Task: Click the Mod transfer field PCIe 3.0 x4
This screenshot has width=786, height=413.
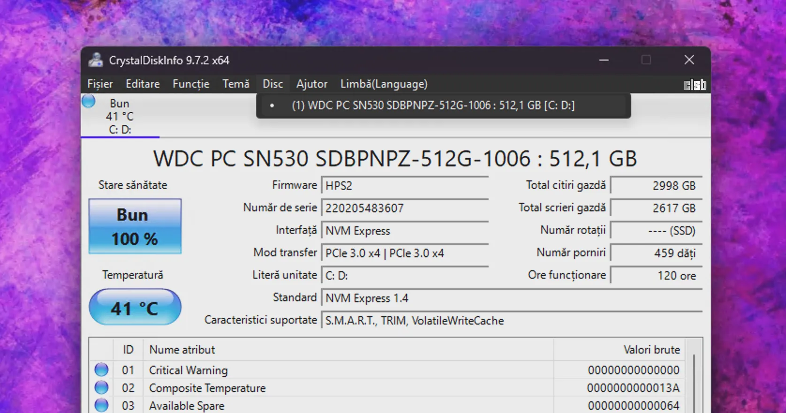Action: point(405,253)
